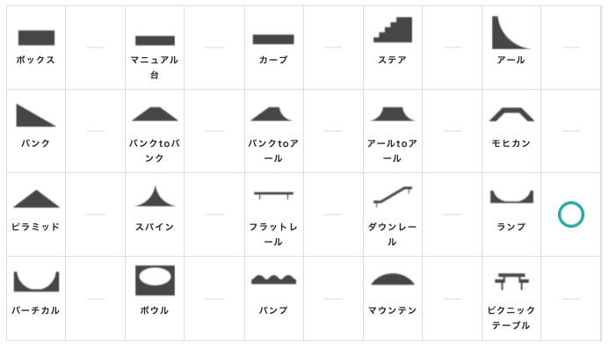Select the ダウンレール down rail icon

point(393,196)
